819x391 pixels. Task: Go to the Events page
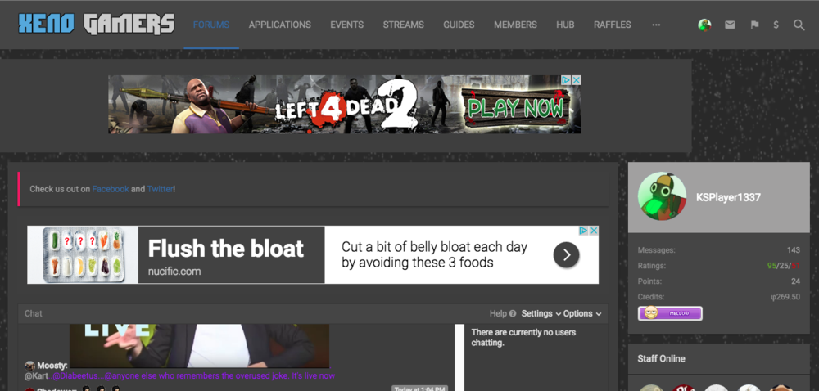(x=346, y=25)
